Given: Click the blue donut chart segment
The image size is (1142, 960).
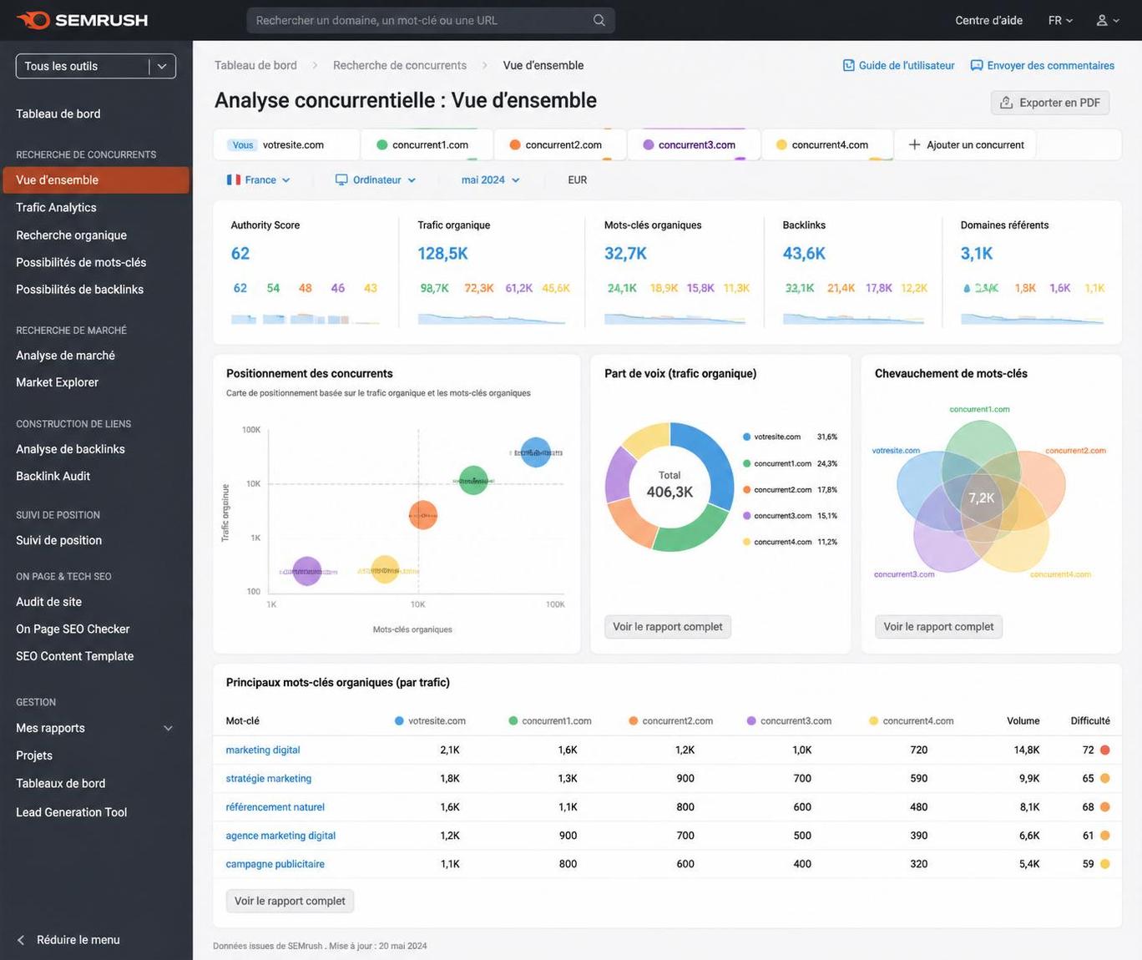Looking at the screenshot, I should (715, 462).
